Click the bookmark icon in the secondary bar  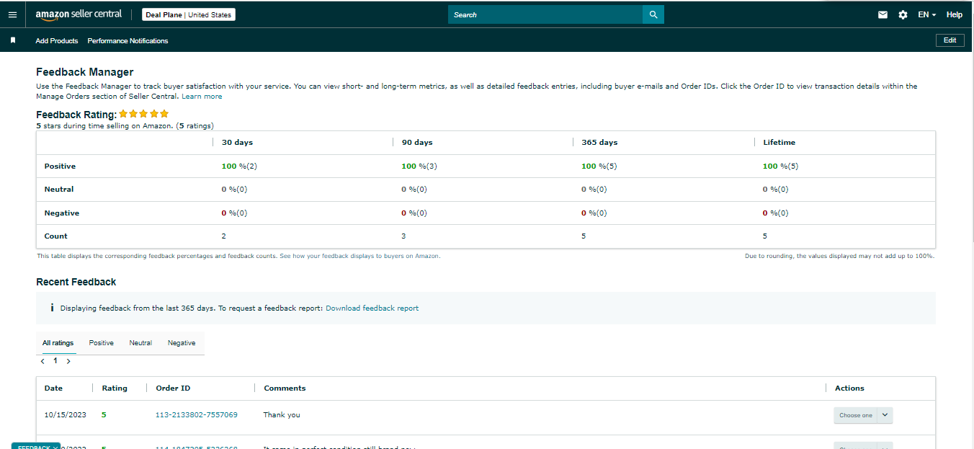coord(13,40)
